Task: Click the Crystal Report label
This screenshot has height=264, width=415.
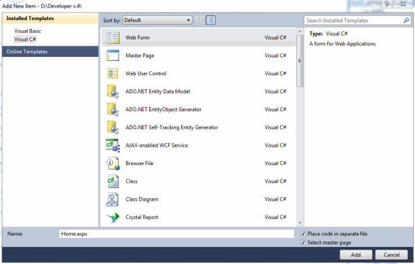Action: coord(141,217)
